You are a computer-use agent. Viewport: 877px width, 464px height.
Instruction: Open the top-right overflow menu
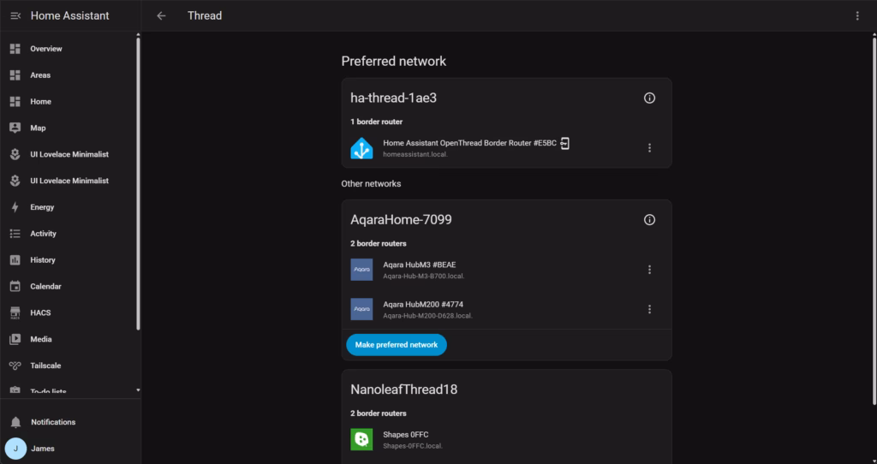[x=857, y=15]
